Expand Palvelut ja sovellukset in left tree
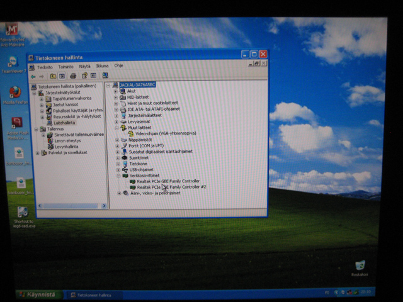Image resolution: width=403 pixels, height=302 pixels. tap(38, 154)
